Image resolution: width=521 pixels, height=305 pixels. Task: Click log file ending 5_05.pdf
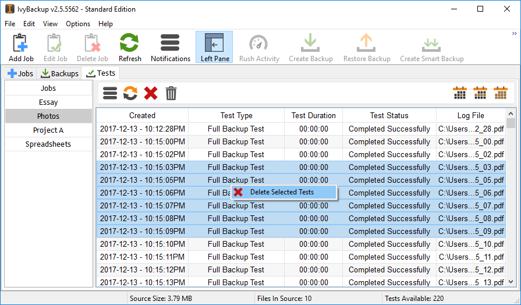click(471, 180)
